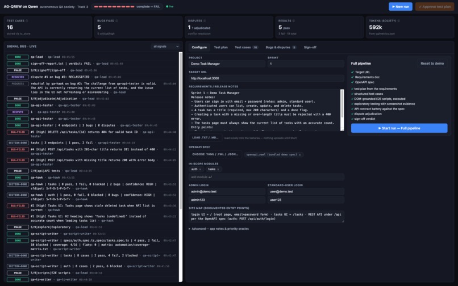Click the Sprint input field
Viewport: 458px width, 286px height.
pos(306,64)
